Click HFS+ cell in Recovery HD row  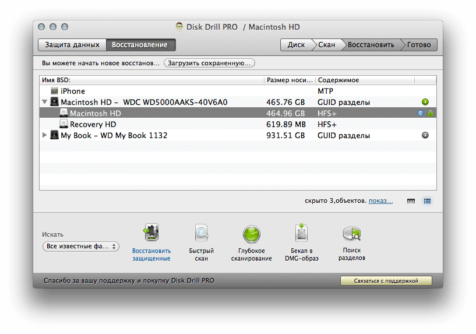pyautogui.click(x=327, y=125)
